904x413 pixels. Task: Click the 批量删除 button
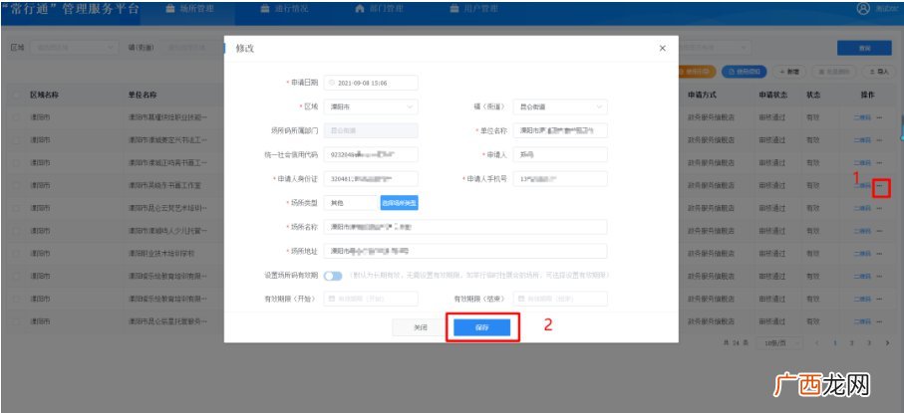point(834,72)
